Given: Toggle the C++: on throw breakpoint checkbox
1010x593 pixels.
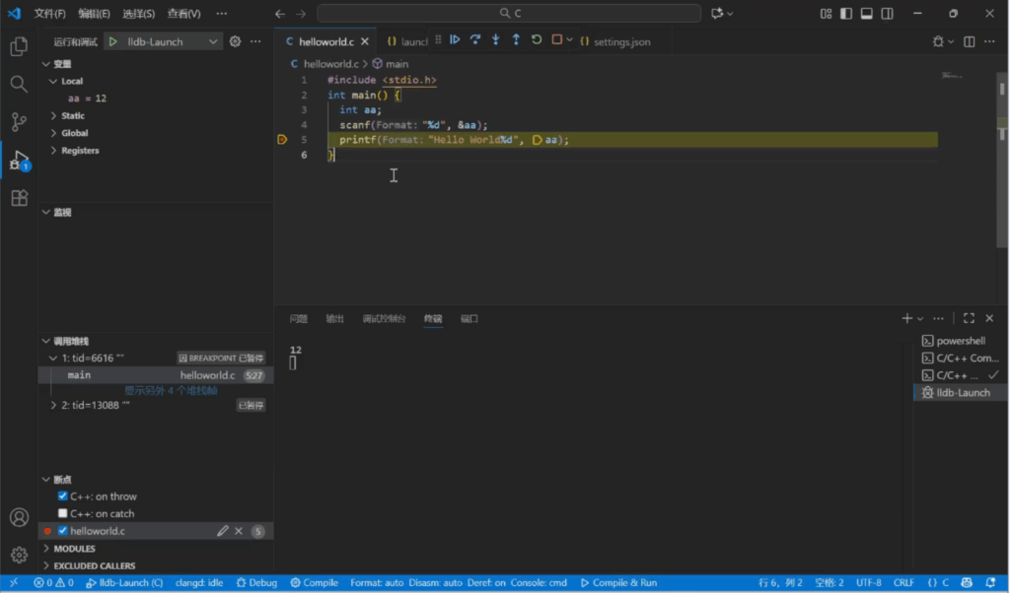Looking at the screenshot, I should tap(63, 496).
